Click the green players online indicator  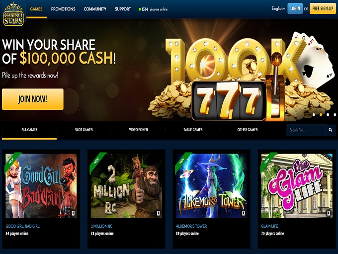point(140,9)
